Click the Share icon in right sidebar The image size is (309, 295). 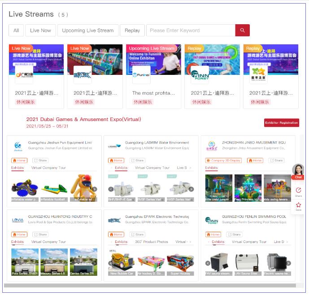coord(298,191)
